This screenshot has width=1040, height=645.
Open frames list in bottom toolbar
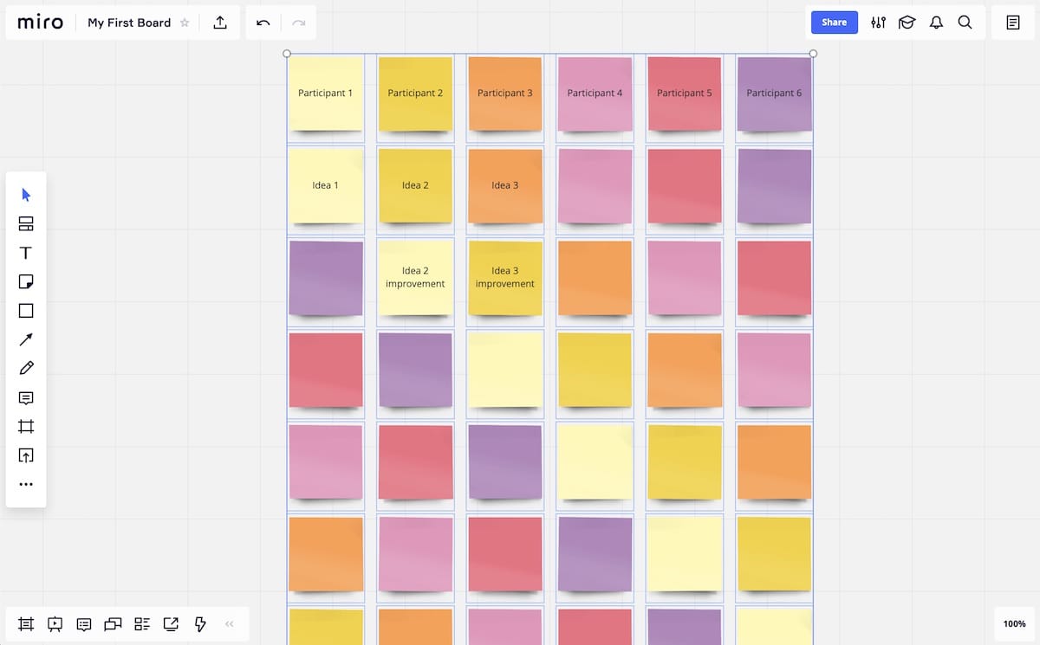tap(26, 623)
